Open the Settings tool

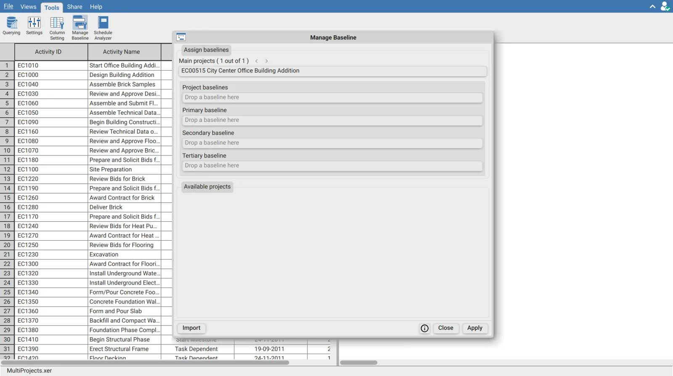(x=34, y=26)
